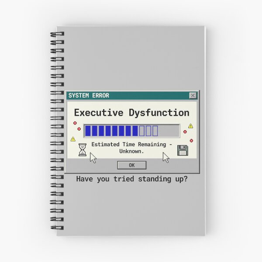Click "Have you tried standing up?" caption
262x262 pixels.
click(x=132, y=179)
